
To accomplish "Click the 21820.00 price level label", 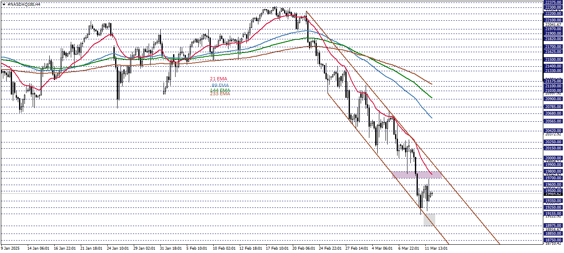I will tap(553, 39).
